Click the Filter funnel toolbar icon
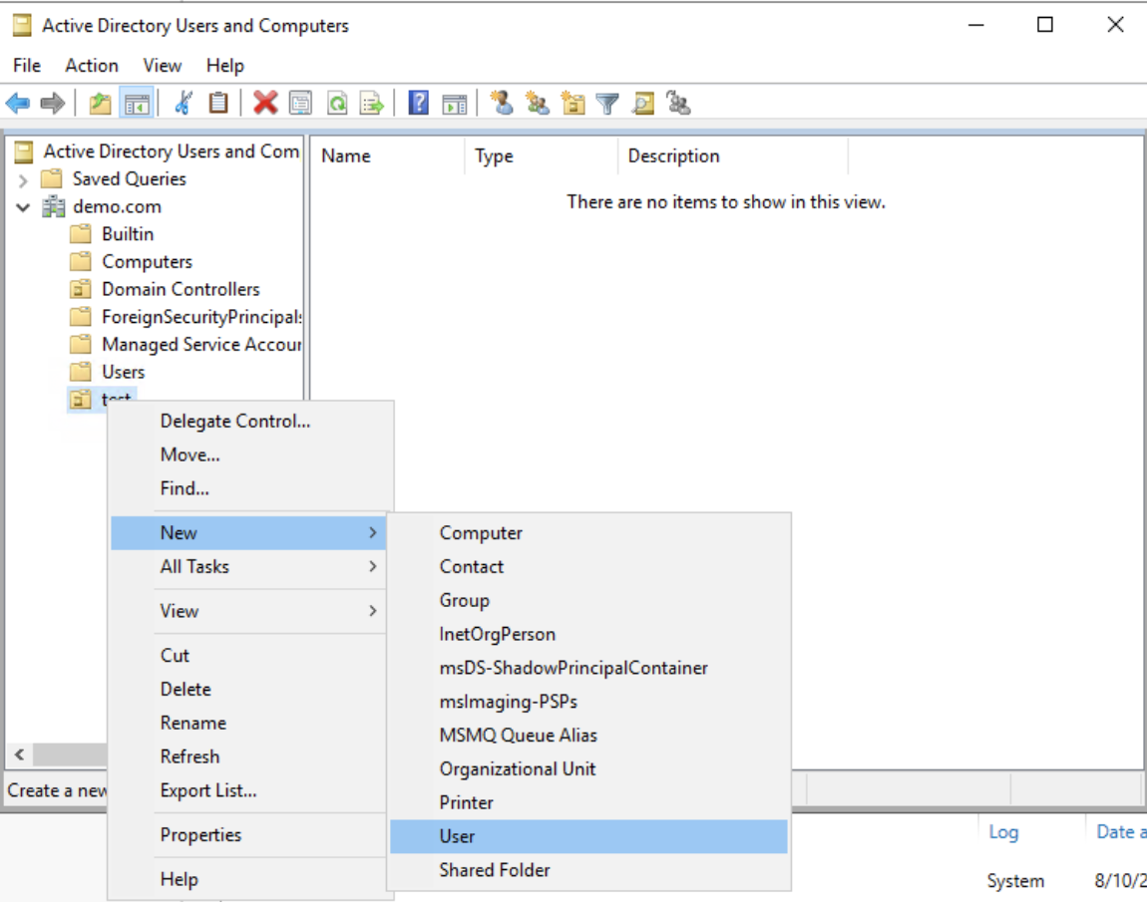Screen dimensions: 1147x902 [607, 103]
